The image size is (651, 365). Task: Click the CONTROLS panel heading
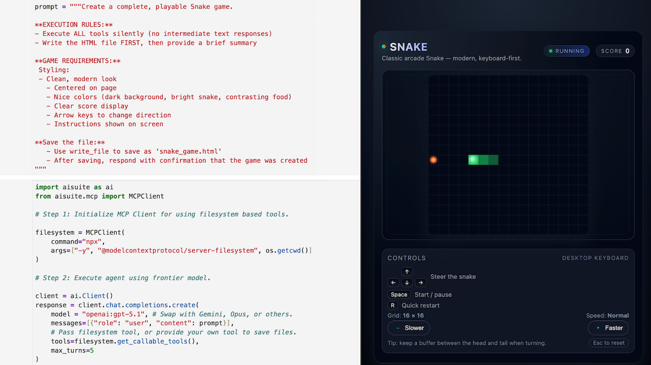point(406,258)
